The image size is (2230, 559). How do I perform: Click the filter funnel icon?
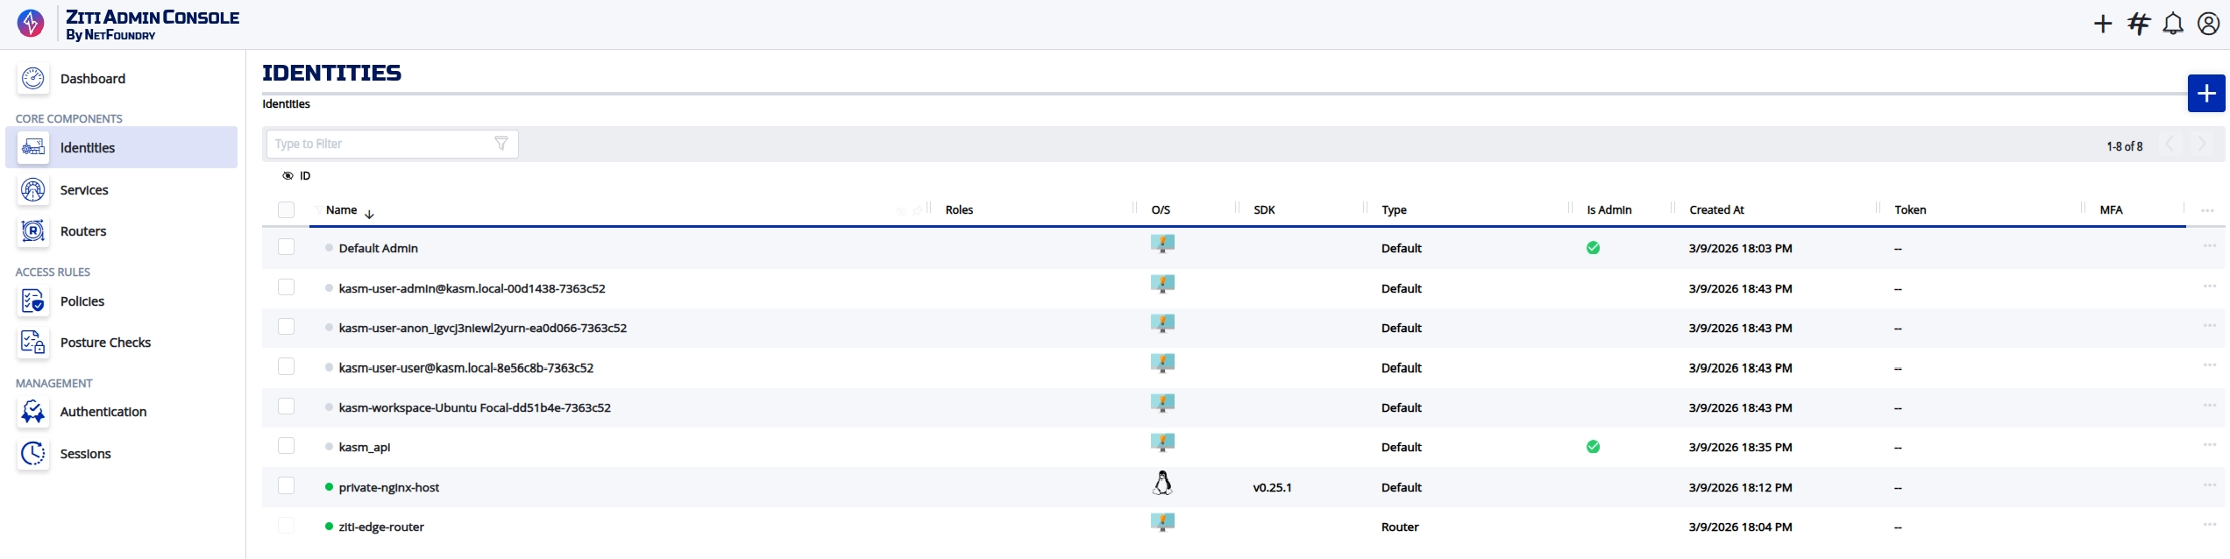coord(501,144)
